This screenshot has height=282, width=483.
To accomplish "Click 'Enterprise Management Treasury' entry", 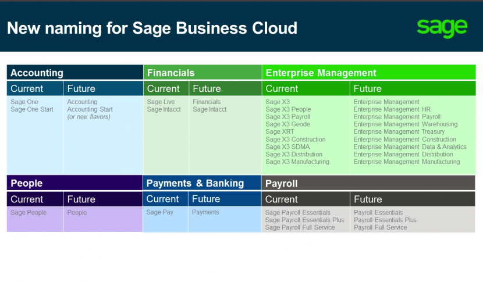I will point(399,131).
